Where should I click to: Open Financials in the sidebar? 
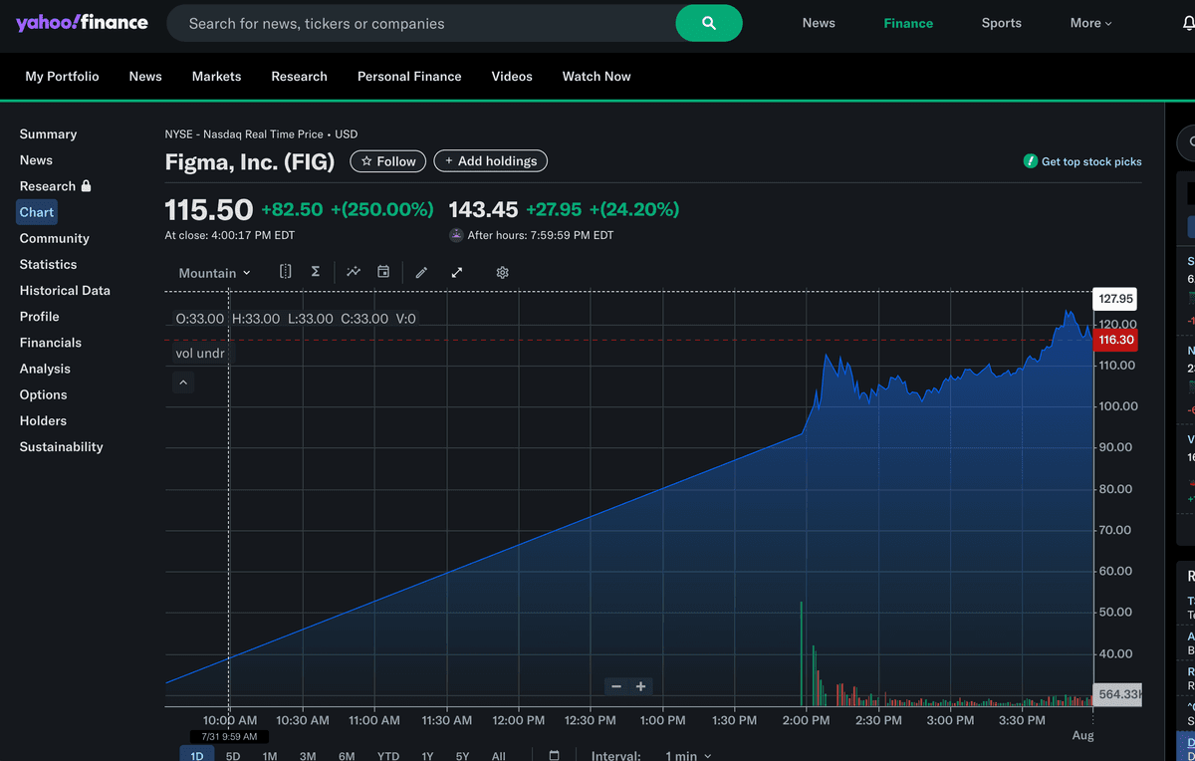pos(50,342)
